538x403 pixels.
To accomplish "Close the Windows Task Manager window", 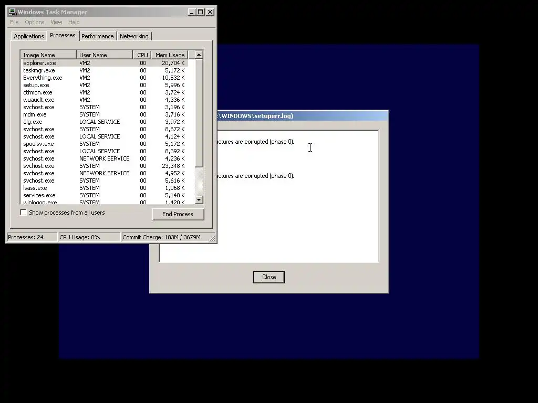I will pyautogui.click(x=210, y=12).
